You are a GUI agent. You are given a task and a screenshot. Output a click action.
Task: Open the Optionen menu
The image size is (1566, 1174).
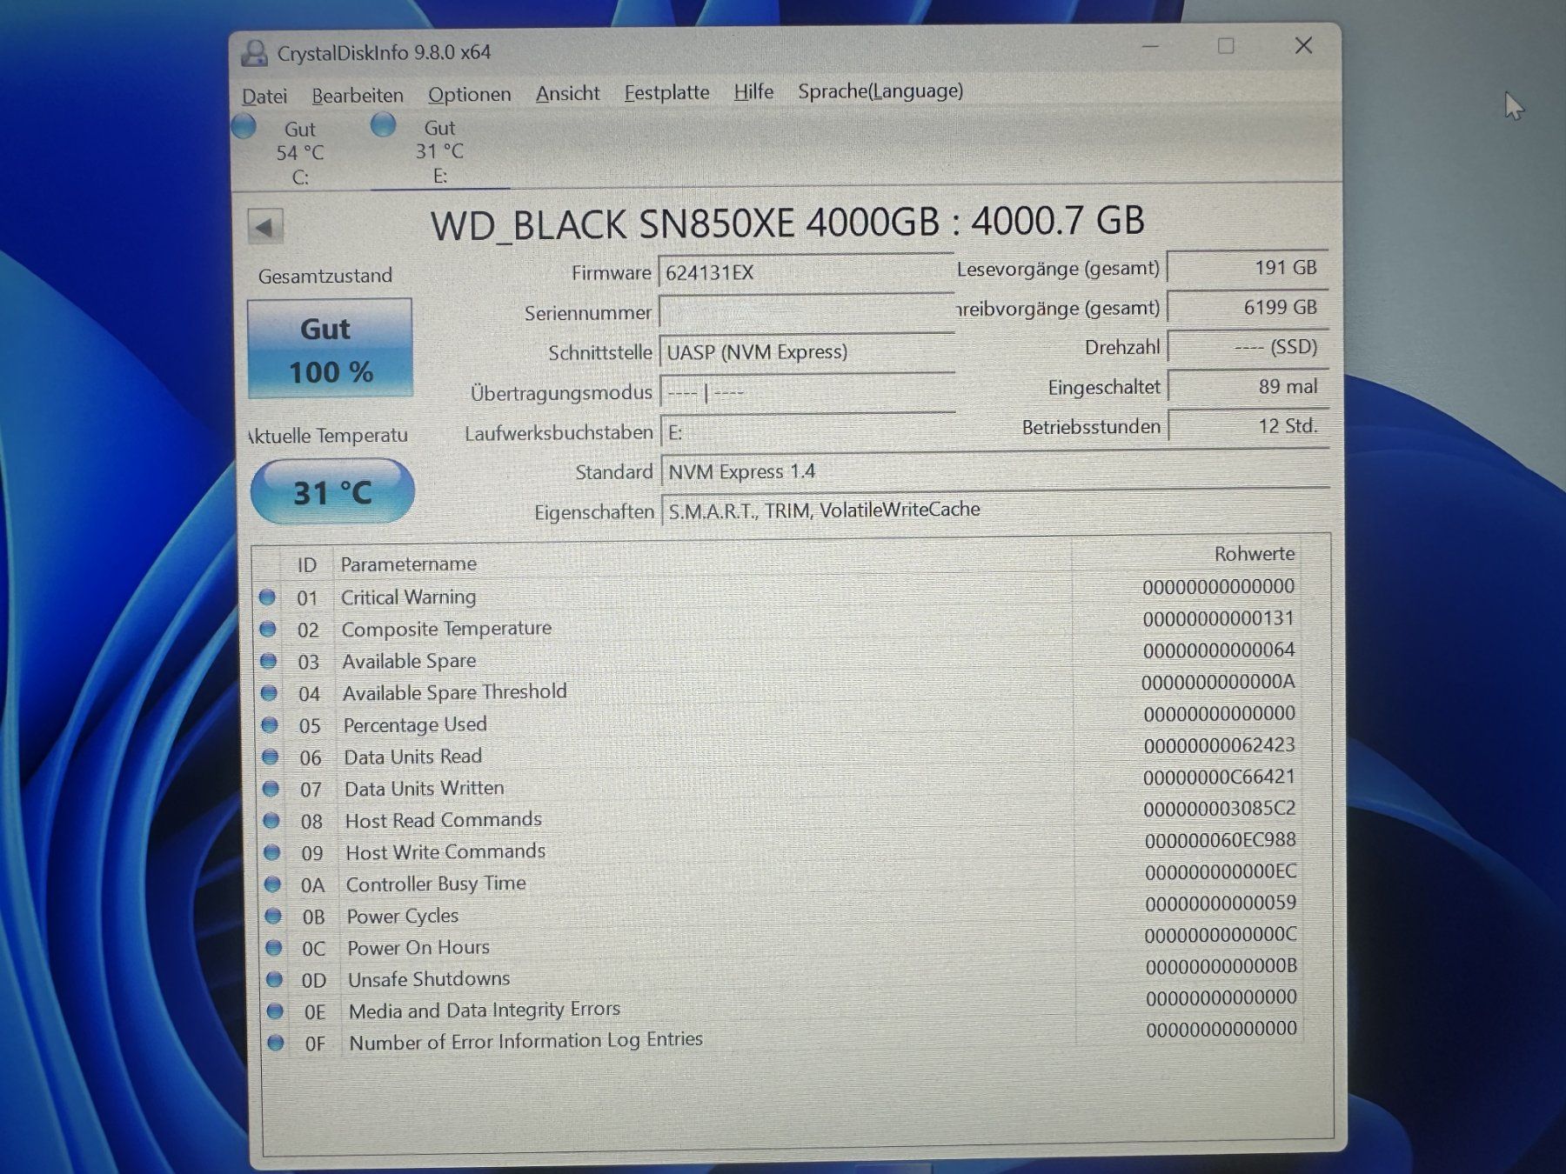(x=469, y=94)
